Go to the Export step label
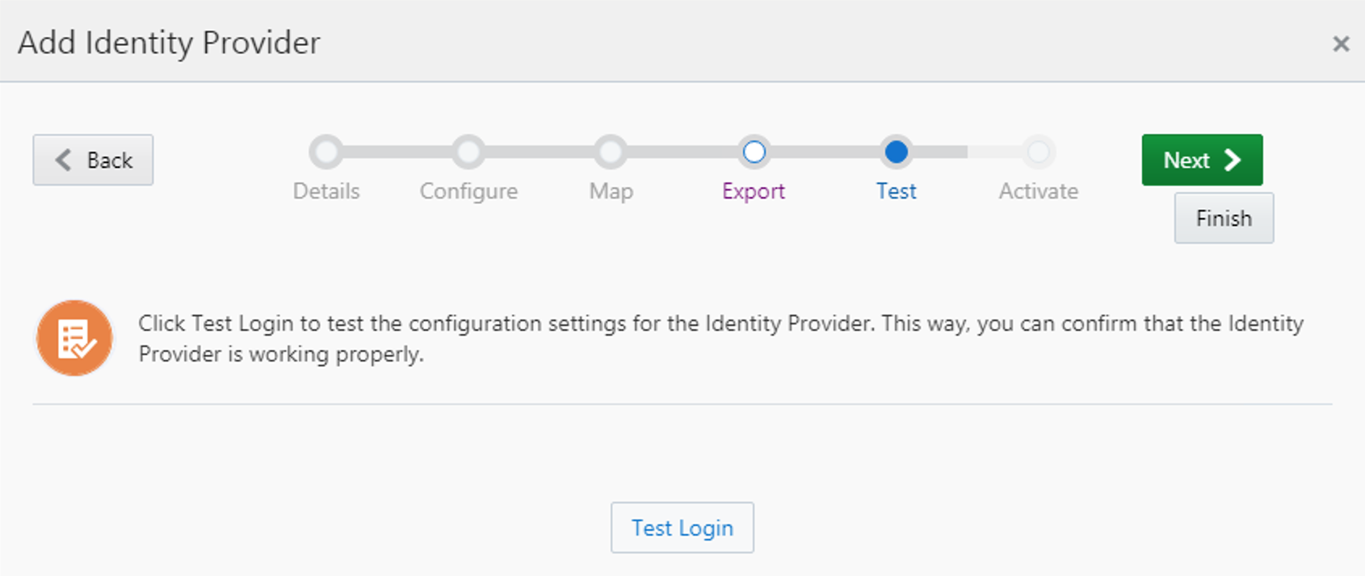 pyautogui.click(x=754, y=192)
